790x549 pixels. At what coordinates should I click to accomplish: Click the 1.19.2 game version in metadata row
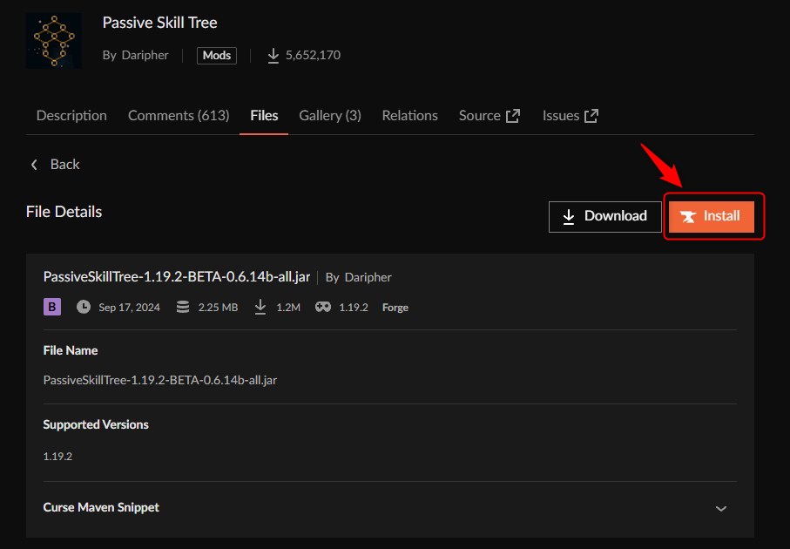pyautogui.click(x=354, y=307)
